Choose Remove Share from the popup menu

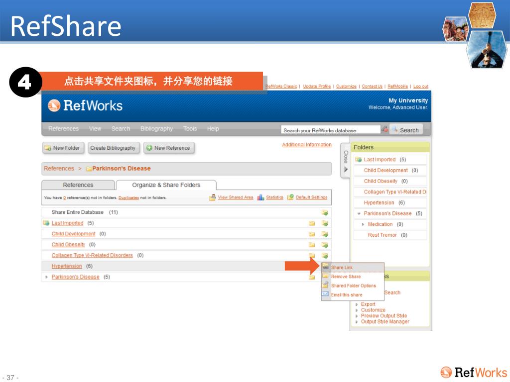(x=346, y=277)
